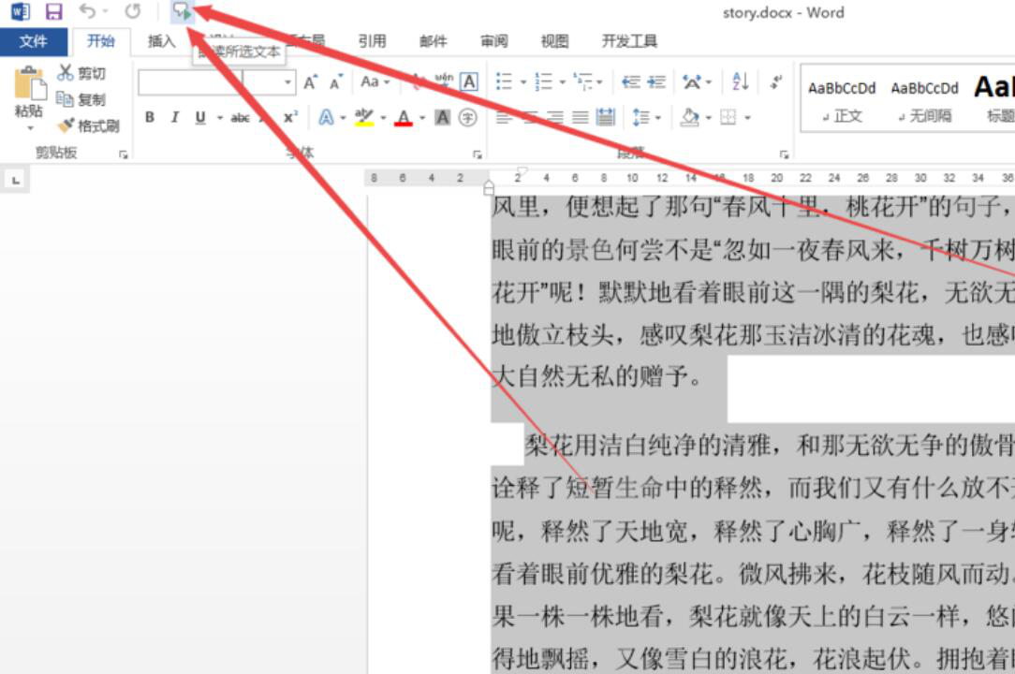Click the Shading paint bucket
The image size is (1015, 674).
[690, 117]
